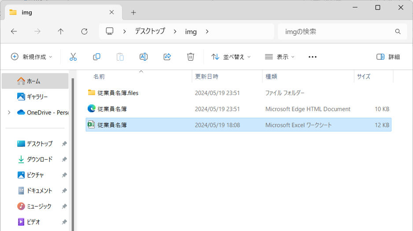Add a new tab with plus button
Viewport: 413px width, 231px height.
[133, 12]
